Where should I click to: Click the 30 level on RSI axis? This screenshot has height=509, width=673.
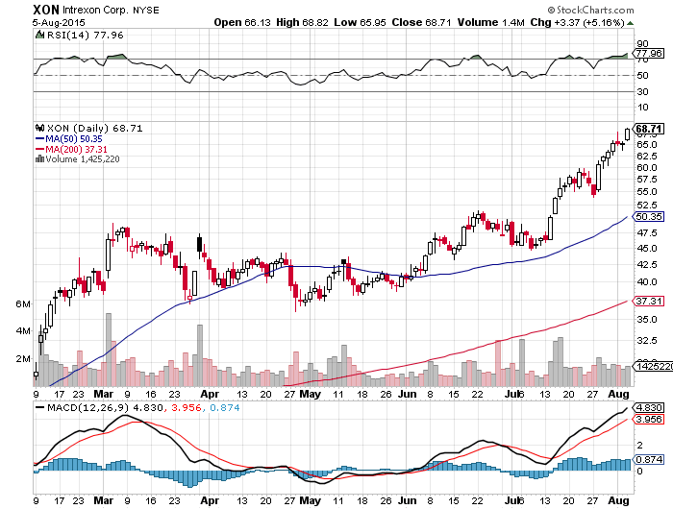coord(642,92)
